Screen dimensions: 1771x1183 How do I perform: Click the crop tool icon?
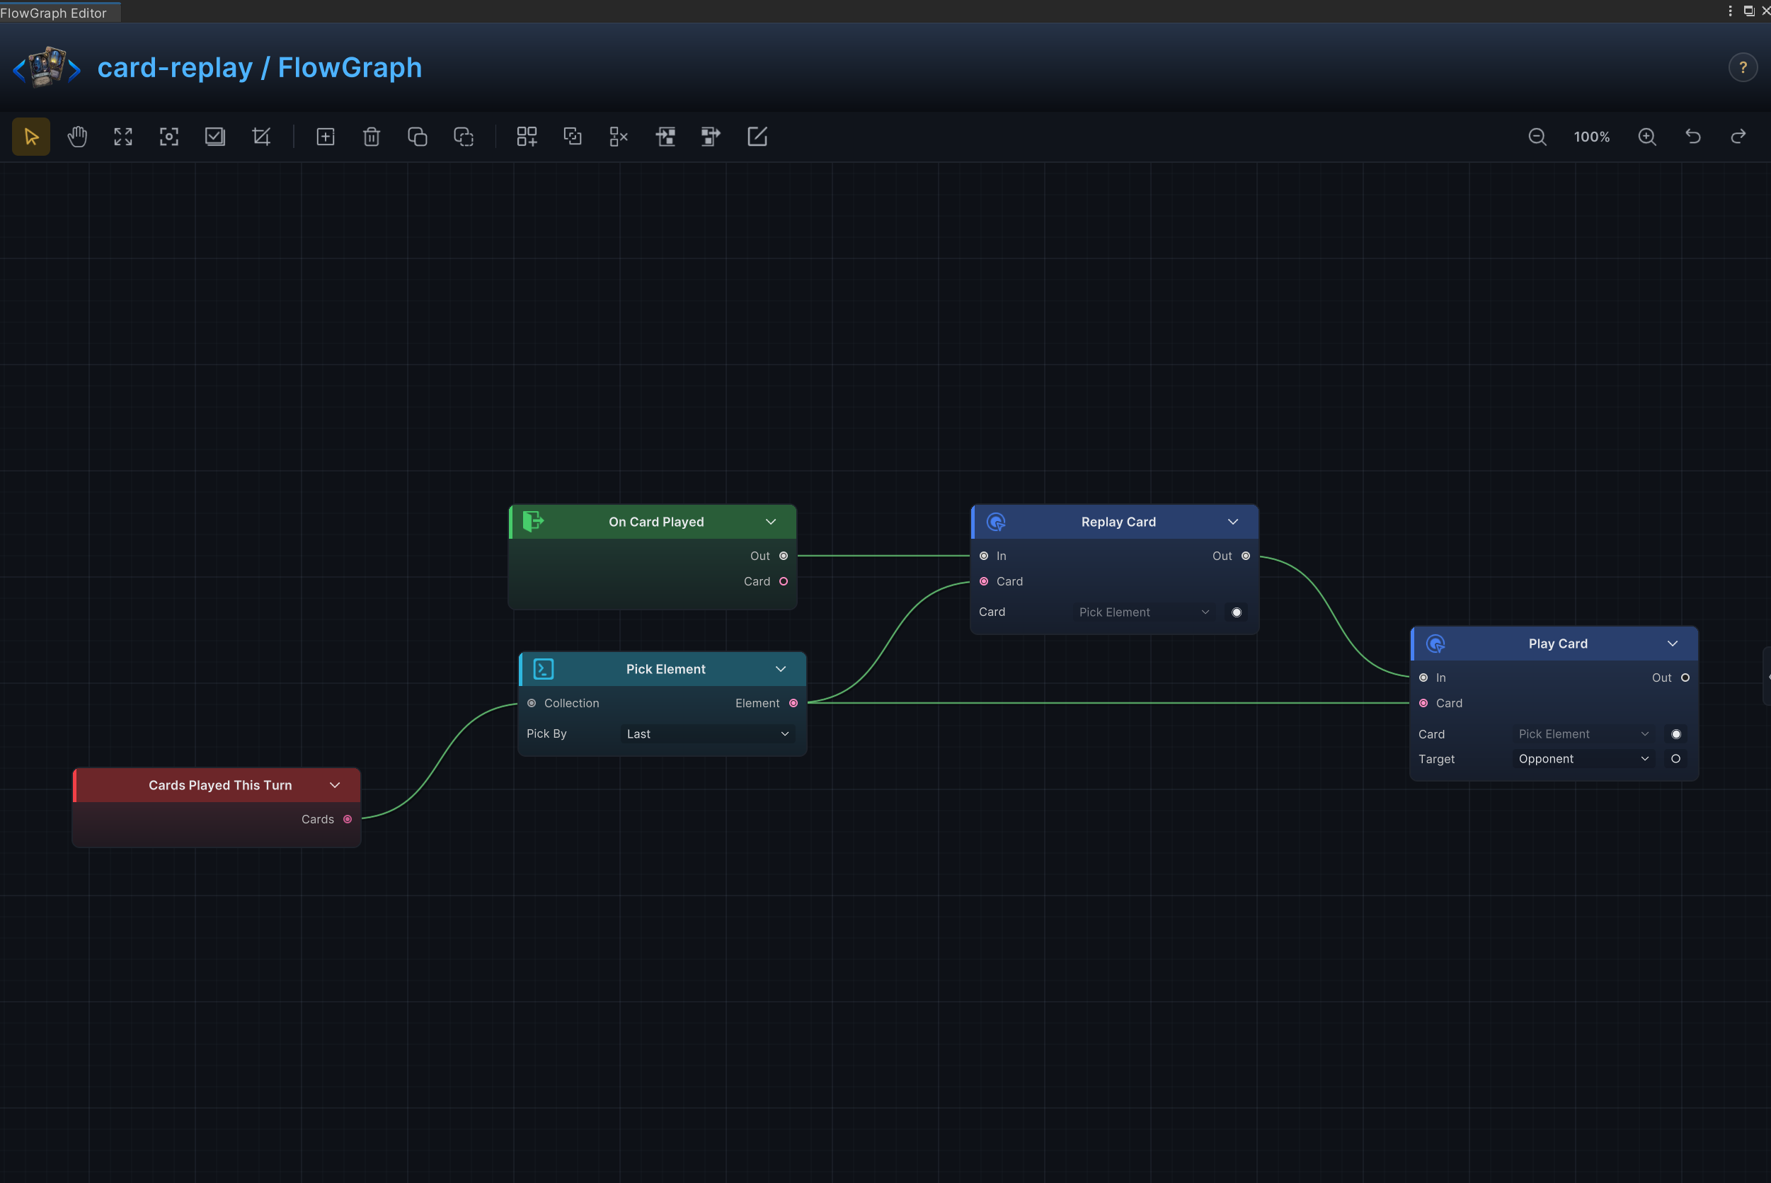261,137
